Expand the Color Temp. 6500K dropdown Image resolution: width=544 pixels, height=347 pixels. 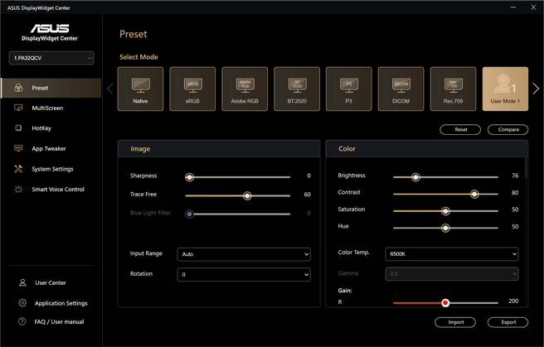coord(452,254)
